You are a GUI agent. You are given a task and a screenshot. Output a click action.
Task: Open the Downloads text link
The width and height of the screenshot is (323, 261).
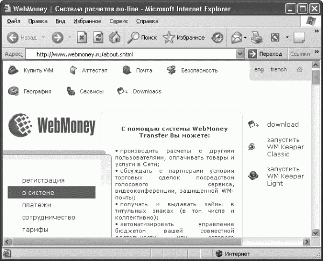click(147, 91)
